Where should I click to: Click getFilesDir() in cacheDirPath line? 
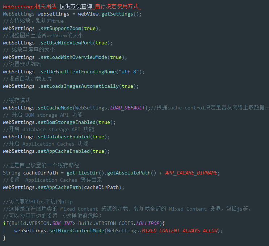coord(85,173)
